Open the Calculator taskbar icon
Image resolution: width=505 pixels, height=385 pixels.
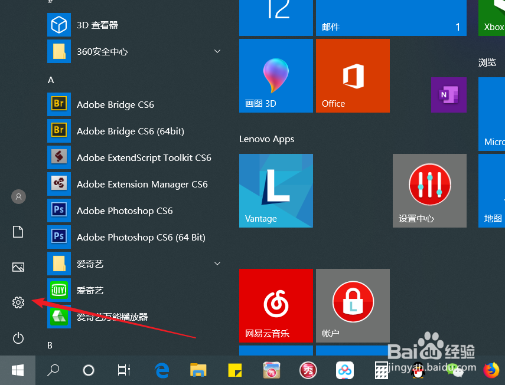click(x=382, y=370)
